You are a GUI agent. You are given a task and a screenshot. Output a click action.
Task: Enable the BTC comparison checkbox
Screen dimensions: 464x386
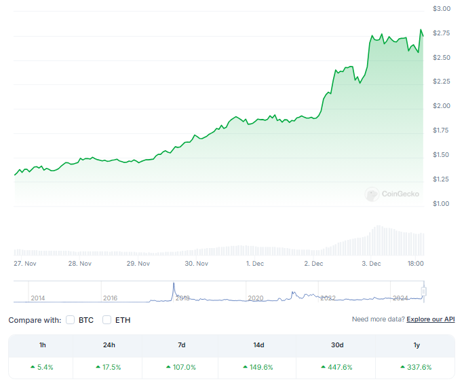71,320
